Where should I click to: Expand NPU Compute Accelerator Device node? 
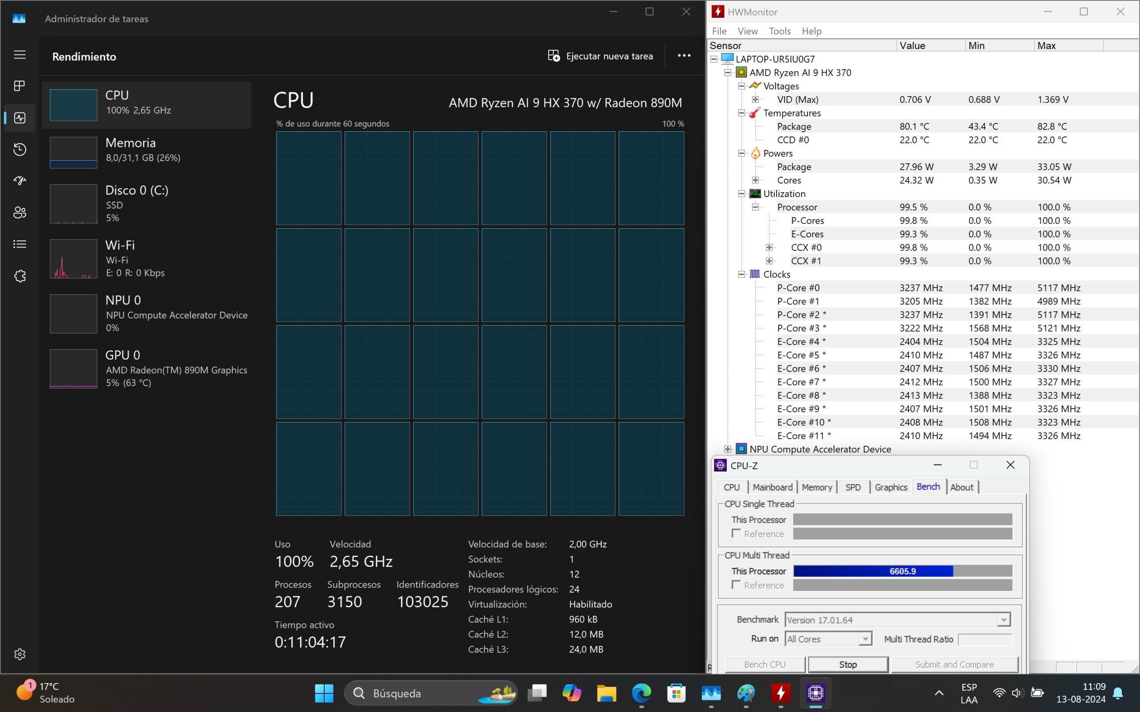tap(728, 449)
